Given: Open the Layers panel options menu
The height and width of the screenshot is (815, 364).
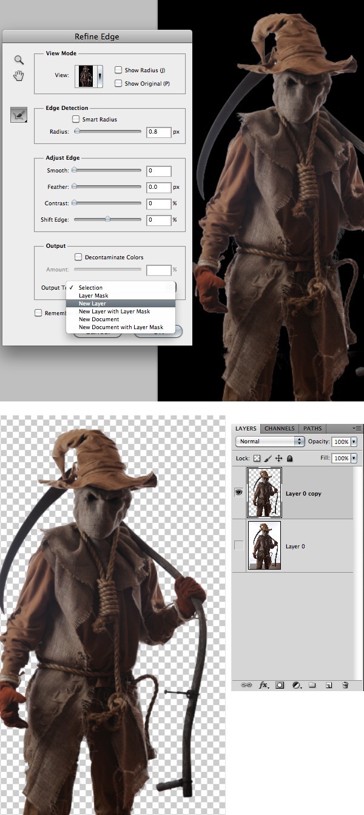Looking at the screenshot, I should [358, 429].
